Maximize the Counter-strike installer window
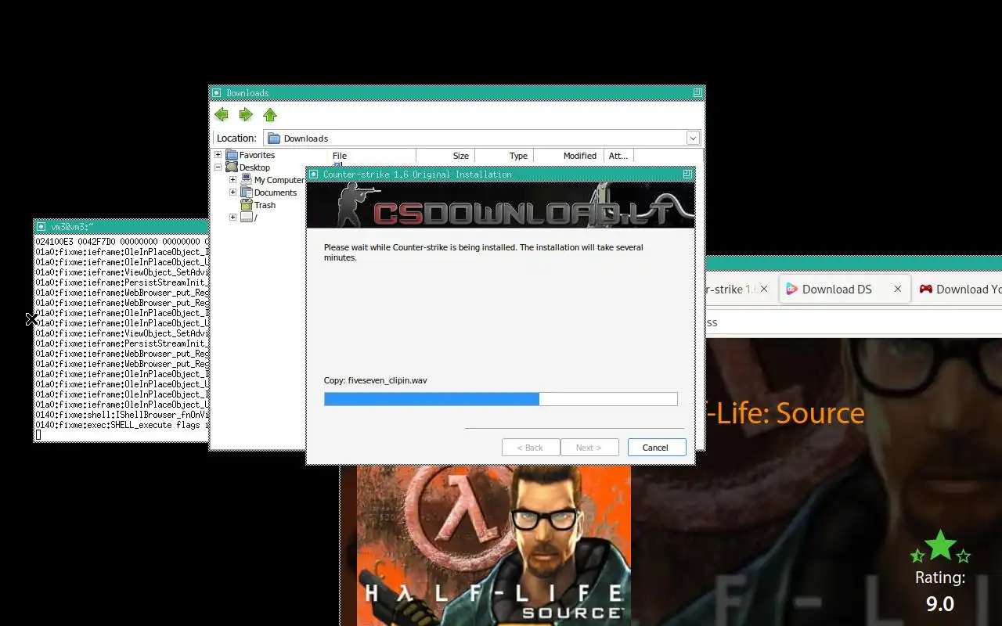This screenshot has width=1002, height=626. pos(687,174)
